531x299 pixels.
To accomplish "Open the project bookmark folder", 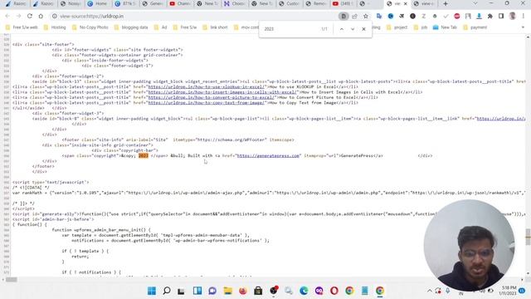I will point(397,27).
